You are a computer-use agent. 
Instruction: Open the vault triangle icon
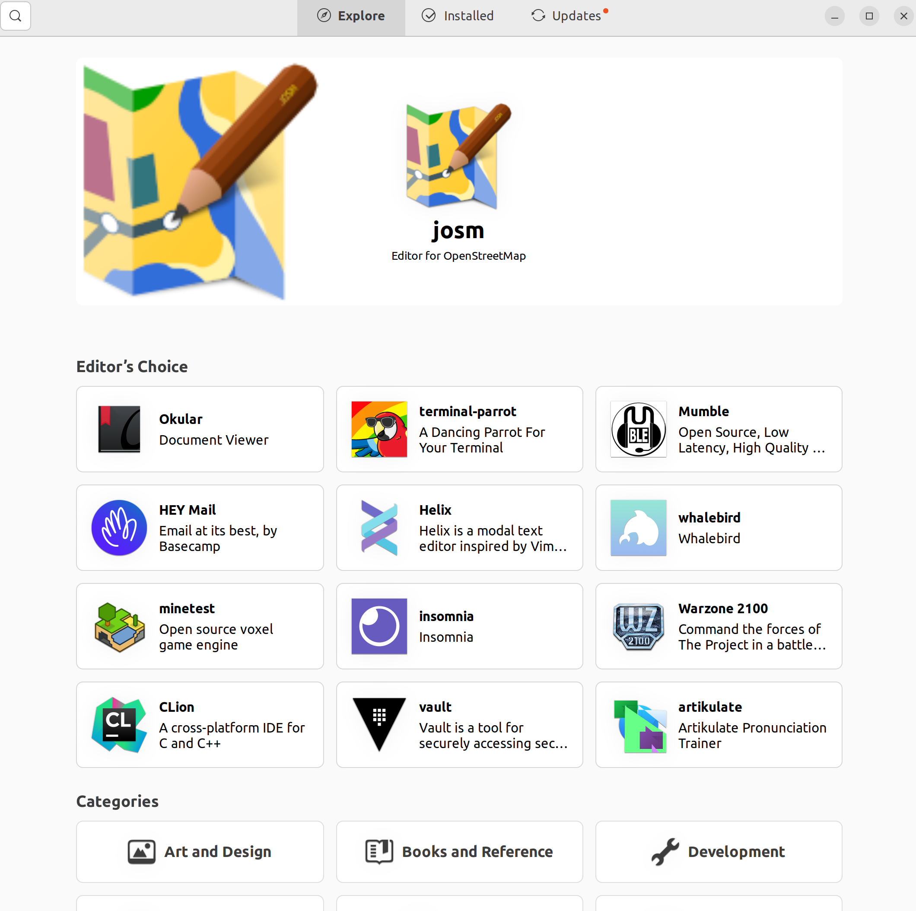point(379,725)
